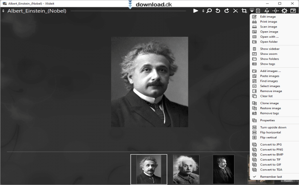Click the main Einstein portrait image

coord(149,82)
